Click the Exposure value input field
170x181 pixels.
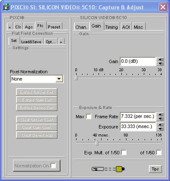138,126
